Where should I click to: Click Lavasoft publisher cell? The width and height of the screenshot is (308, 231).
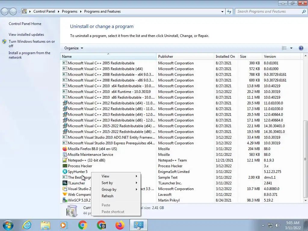pos(165,195)
